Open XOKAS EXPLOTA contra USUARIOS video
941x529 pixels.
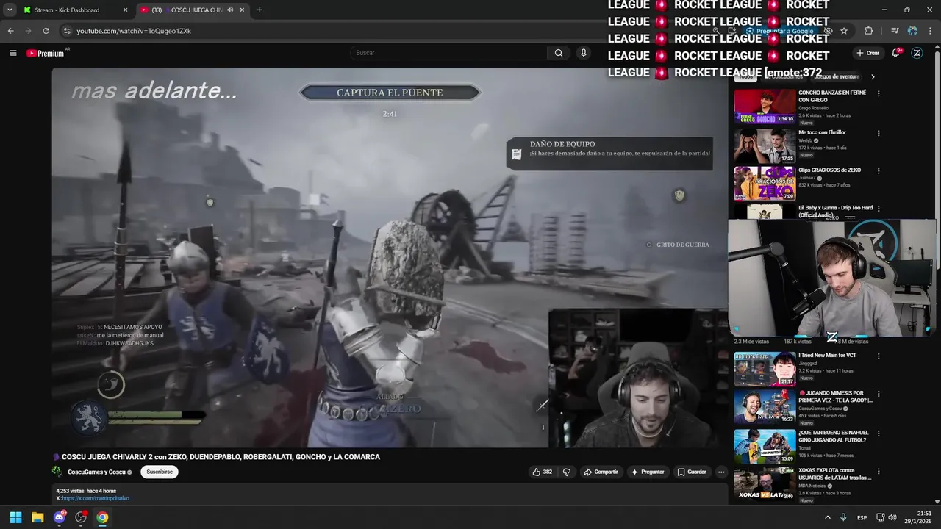tap(765, 484)
